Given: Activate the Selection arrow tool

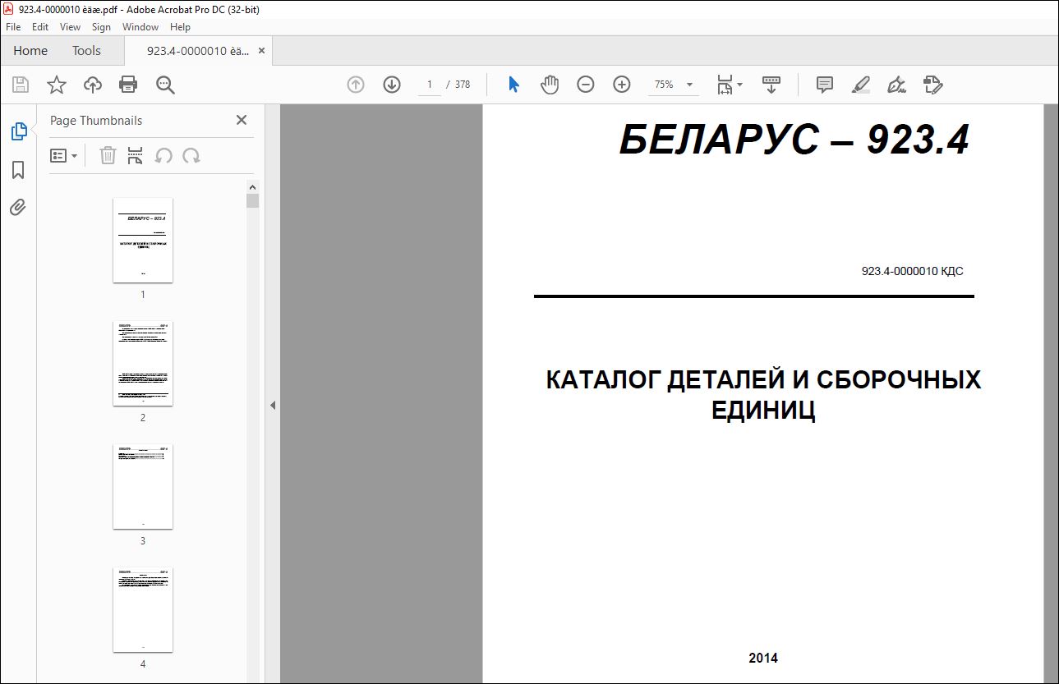Looking at the screenshot, I should click(x=513, y=85).
